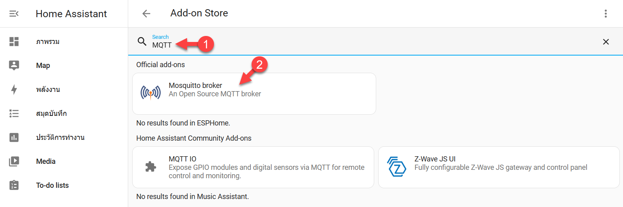Select To-do lists in the sidebar

click(x=52, y=185)
